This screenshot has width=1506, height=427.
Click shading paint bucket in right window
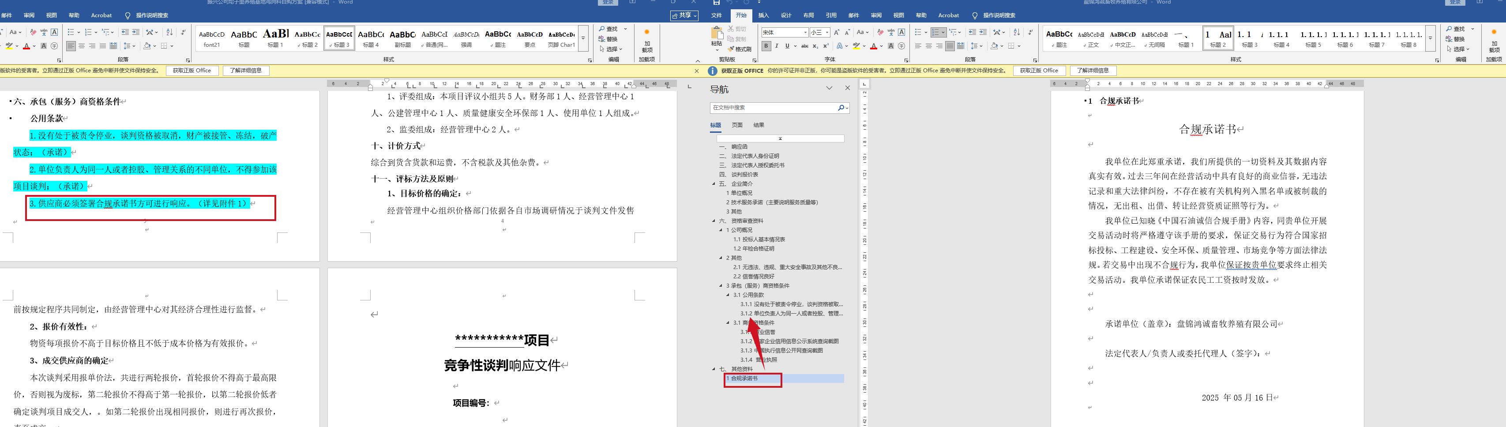994,46
